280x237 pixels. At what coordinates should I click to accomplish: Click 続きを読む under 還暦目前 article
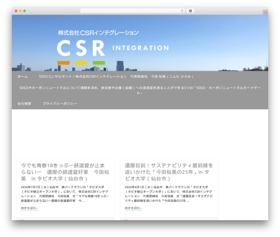(133, 208)
